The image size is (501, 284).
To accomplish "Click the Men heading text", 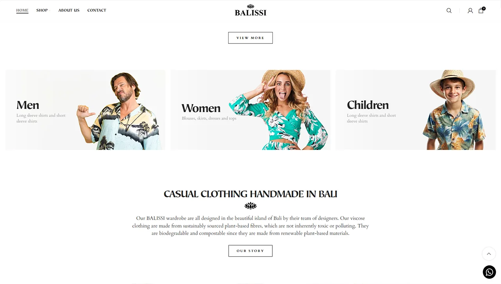I will pyautogui.click(x=28, y=105).
